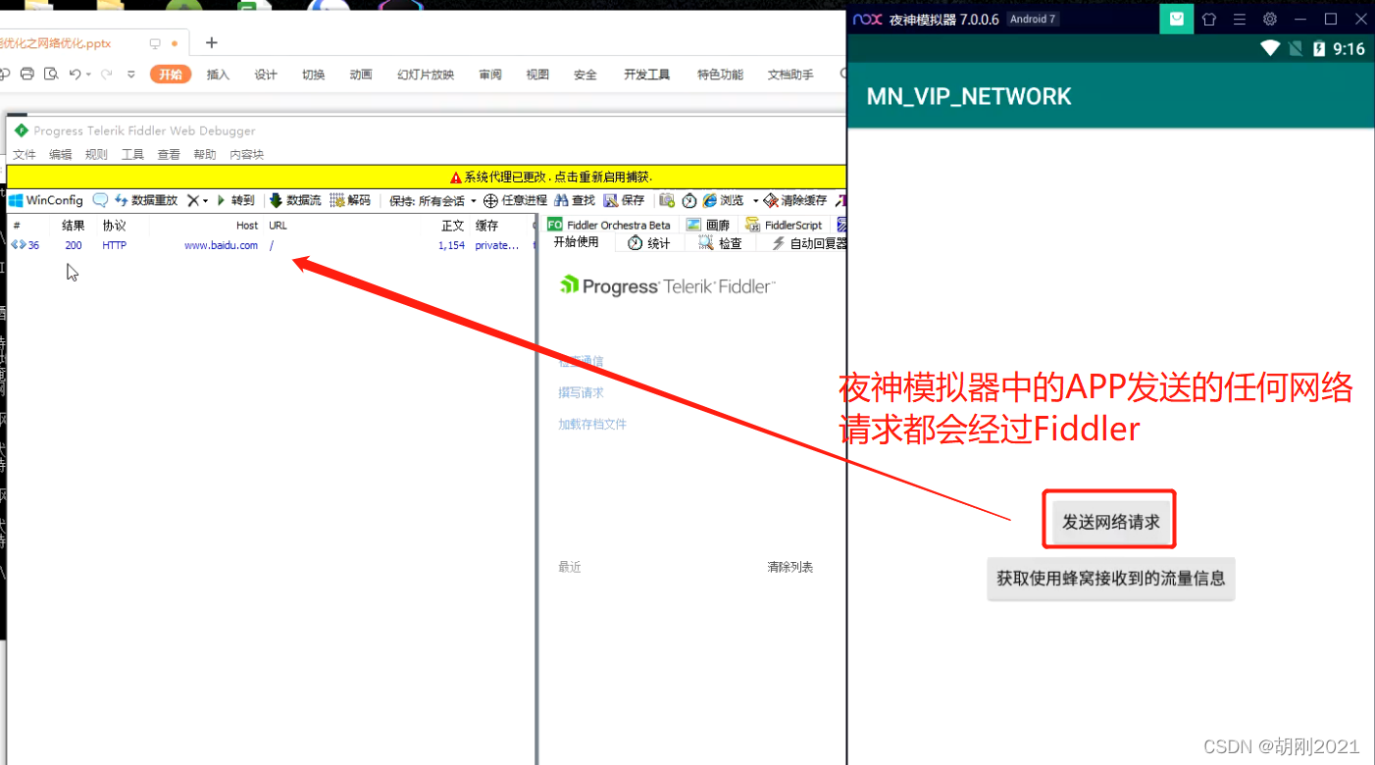Open 内容块 menu in Fiddler
The image size is (1375, 765).
pyautogui.click(x=247, y=155)
